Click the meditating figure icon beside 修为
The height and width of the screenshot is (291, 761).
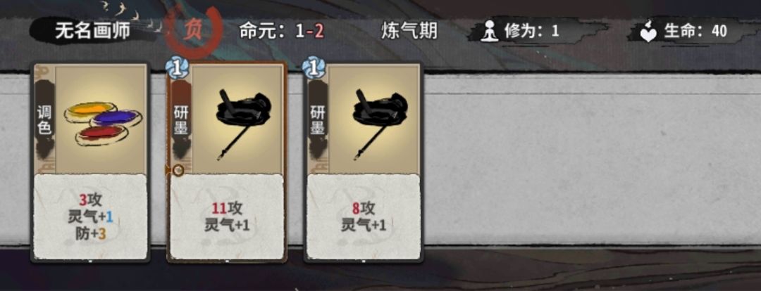[x=490, y=32]
